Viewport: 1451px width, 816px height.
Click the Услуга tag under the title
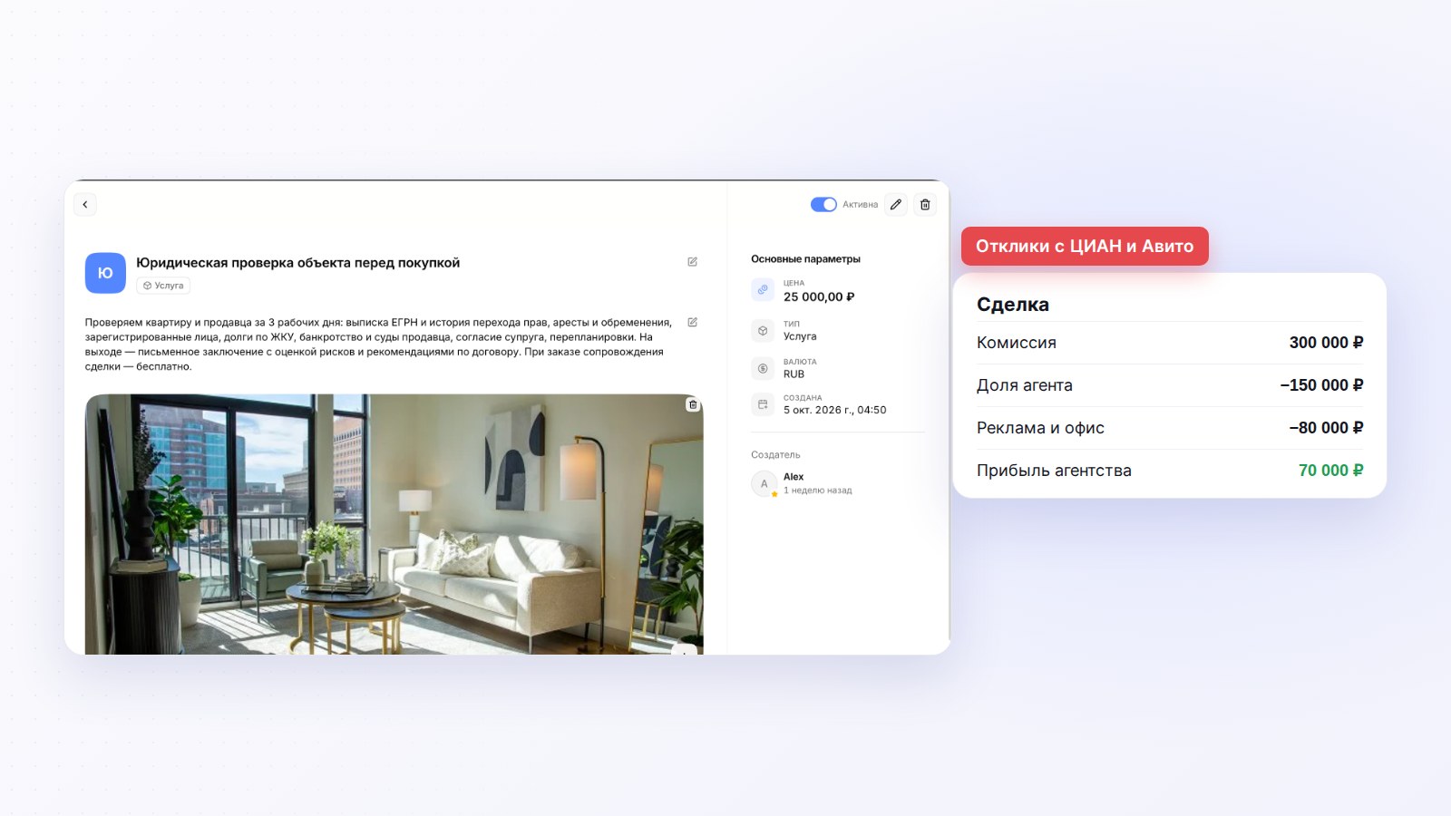pyautogui.click(x=163, y=286)
